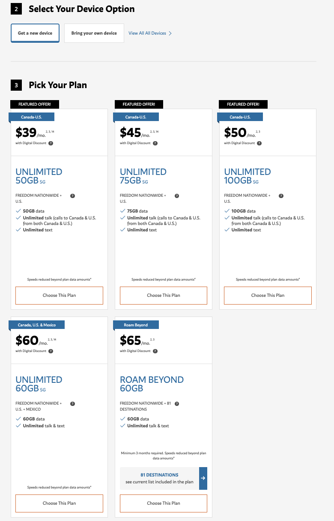Screen dimensions: 334x521
Task: Click help icon beside $50 Digital Discount
Action: [x=259, y=143]
